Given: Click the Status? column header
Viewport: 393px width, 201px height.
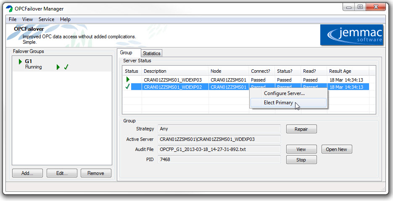Looking at the screenshot, I should pos(288,71).
